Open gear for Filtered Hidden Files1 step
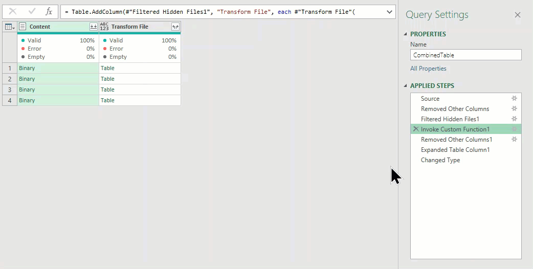533x269 pixels. pyautogui.click(x=514, y=119)
